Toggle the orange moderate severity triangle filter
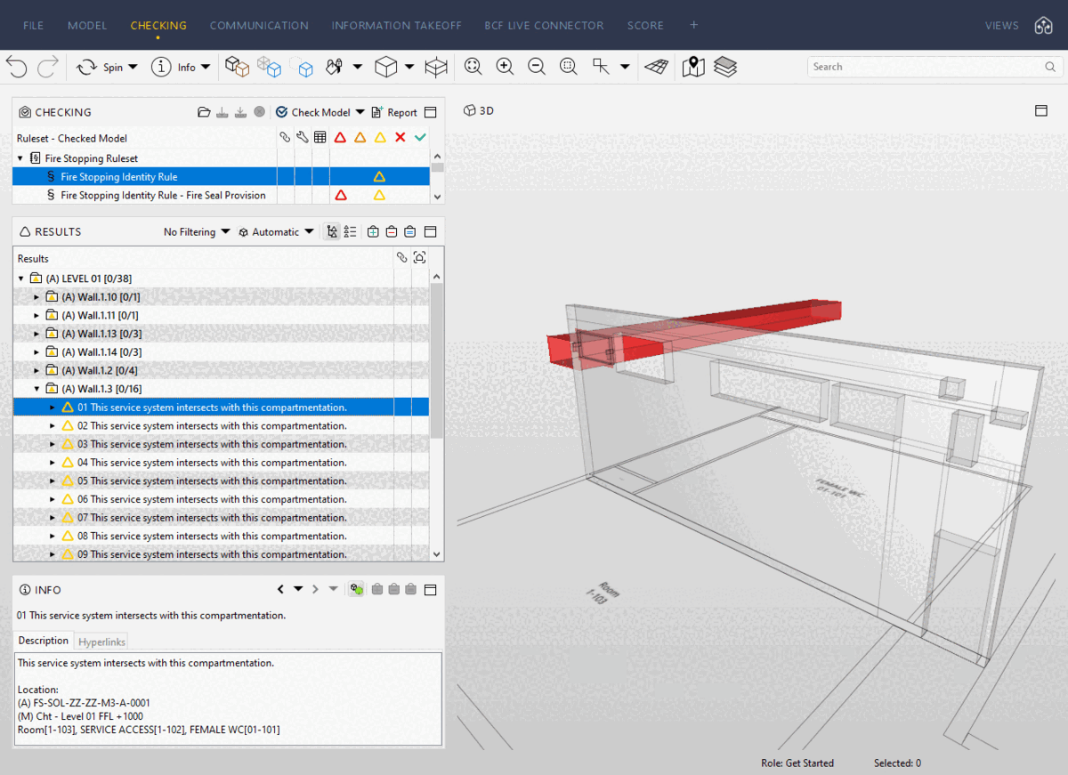The width and height of the screenshot is (1068, 775). [360, 138]
